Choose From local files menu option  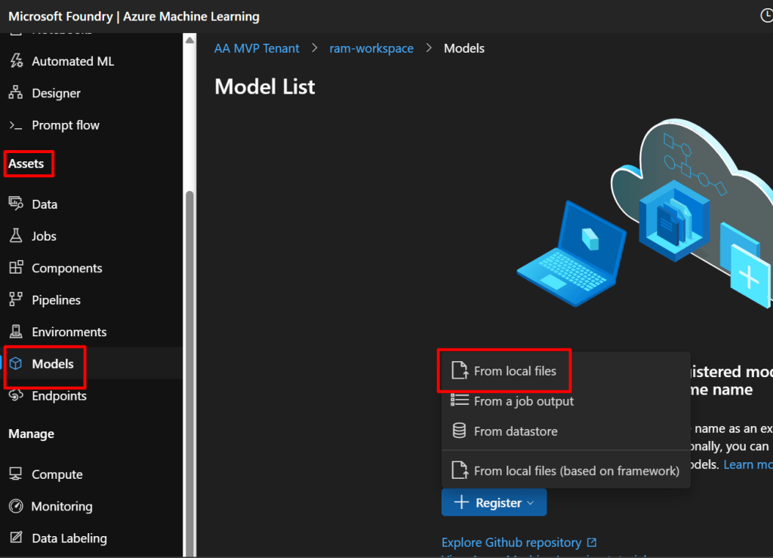coord(514,371)
